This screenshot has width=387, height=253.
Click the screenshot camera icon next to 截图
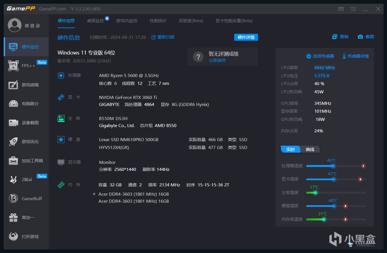coord(360,37)
